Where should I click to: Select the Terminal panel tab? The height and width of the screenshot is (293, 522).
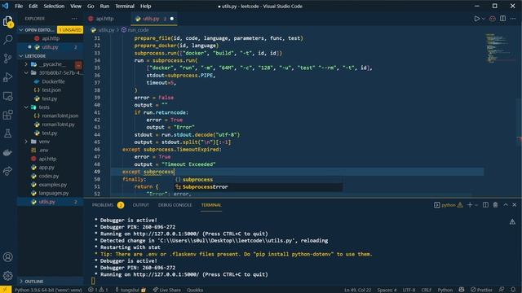point(211,205)
